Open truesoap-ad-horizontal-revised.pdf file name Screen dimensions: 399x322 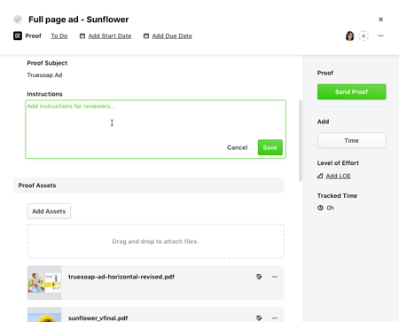(121, 277)
